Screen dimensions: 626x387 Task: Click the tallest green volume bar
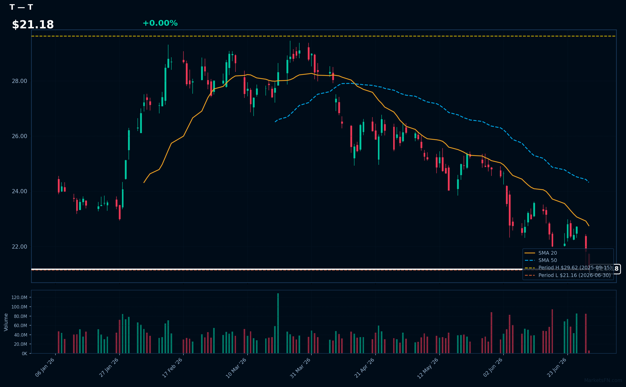click(278, 323)
